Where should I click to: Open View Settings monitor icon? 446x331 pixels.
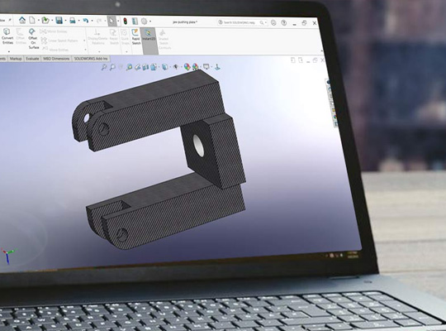206,67
